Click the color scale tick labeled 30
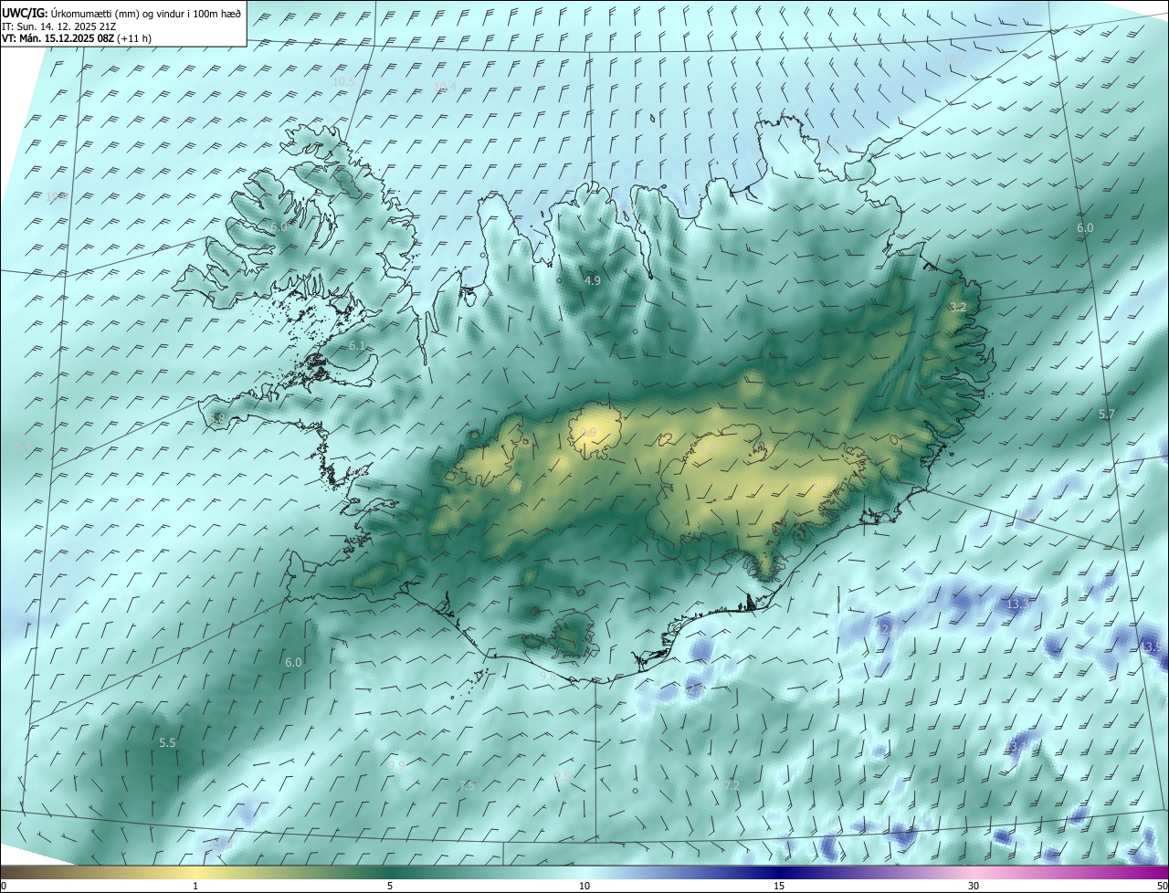This screenshot has height=893, width=1169. (x=974, y=886)
